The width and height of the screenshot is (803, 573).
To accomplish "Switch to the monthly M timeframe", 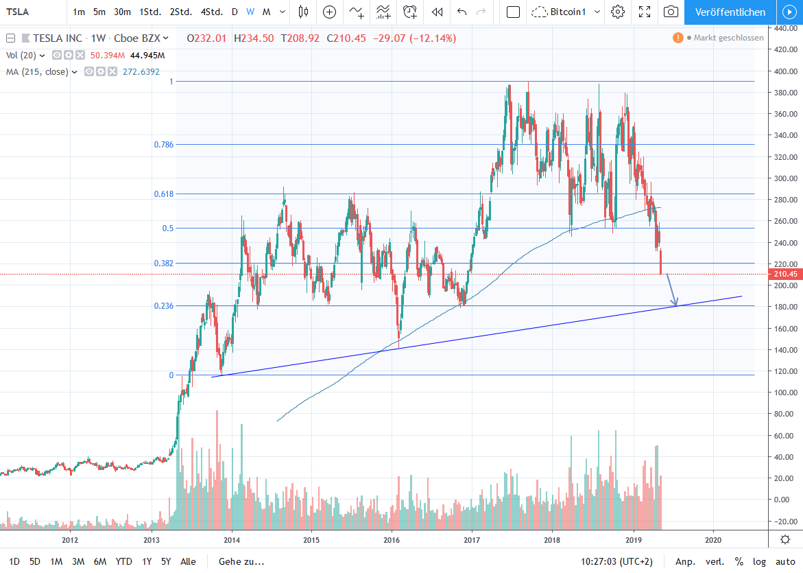I will tap(266, 12).
